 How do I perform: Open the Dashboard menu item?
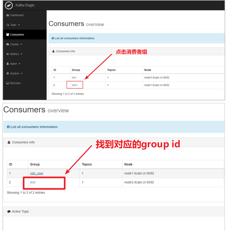coord(17,15)
